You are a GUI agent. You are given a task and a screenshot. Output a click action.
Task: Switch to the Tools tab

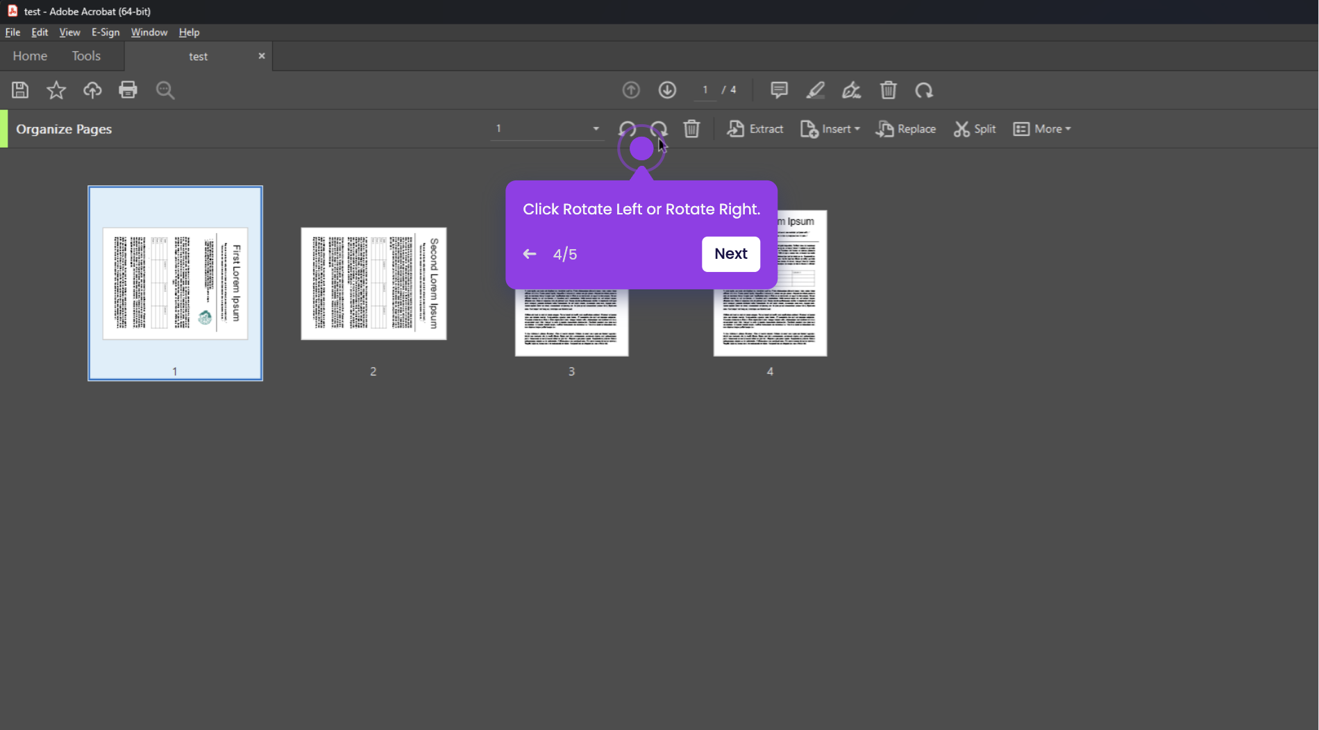pos(86,56)
